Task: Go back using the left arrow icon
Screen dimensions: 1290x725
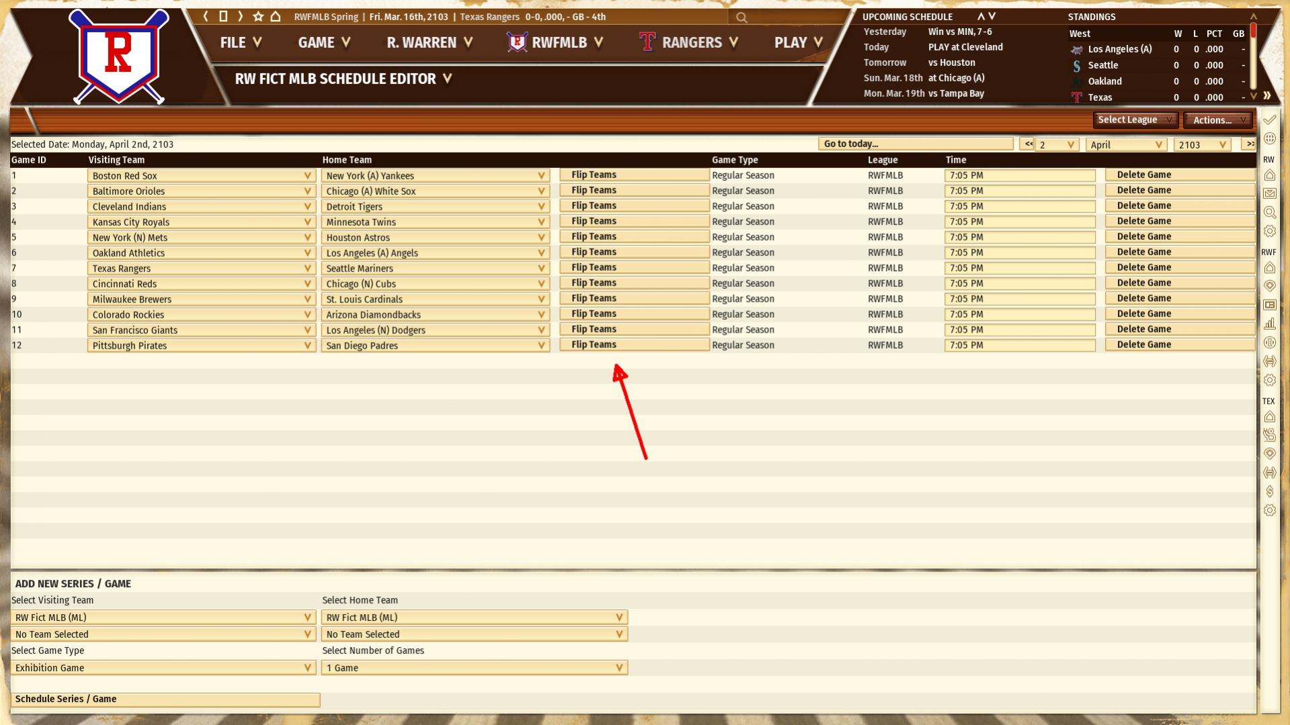Action: tap(206, 16)
